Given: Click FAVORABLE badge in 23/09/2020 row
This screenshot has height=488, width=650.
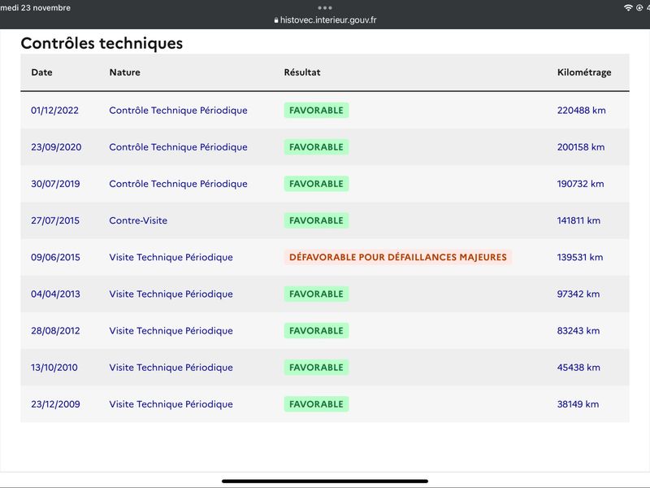Looking at the screenshot, I should pos(316,147).
